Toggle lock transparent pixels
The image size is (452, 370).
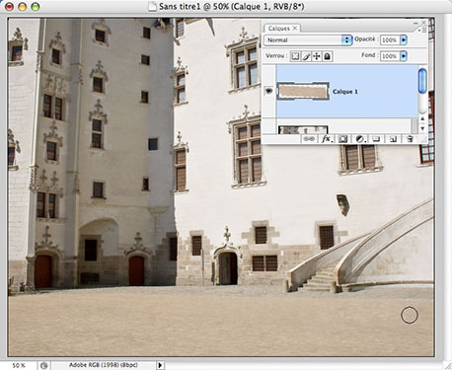click(295, 56)
